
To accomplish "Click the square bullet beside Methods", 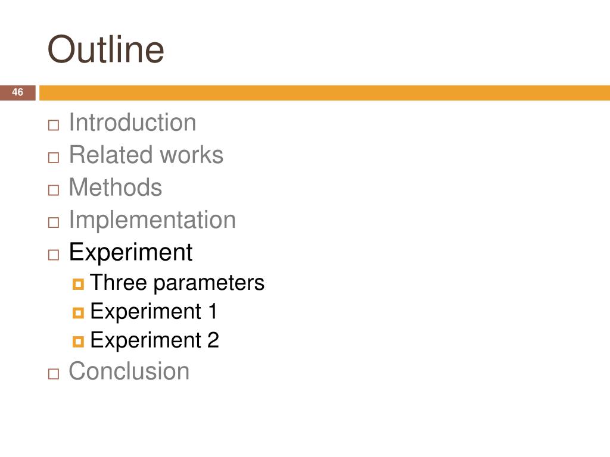I will pos(53,190).
